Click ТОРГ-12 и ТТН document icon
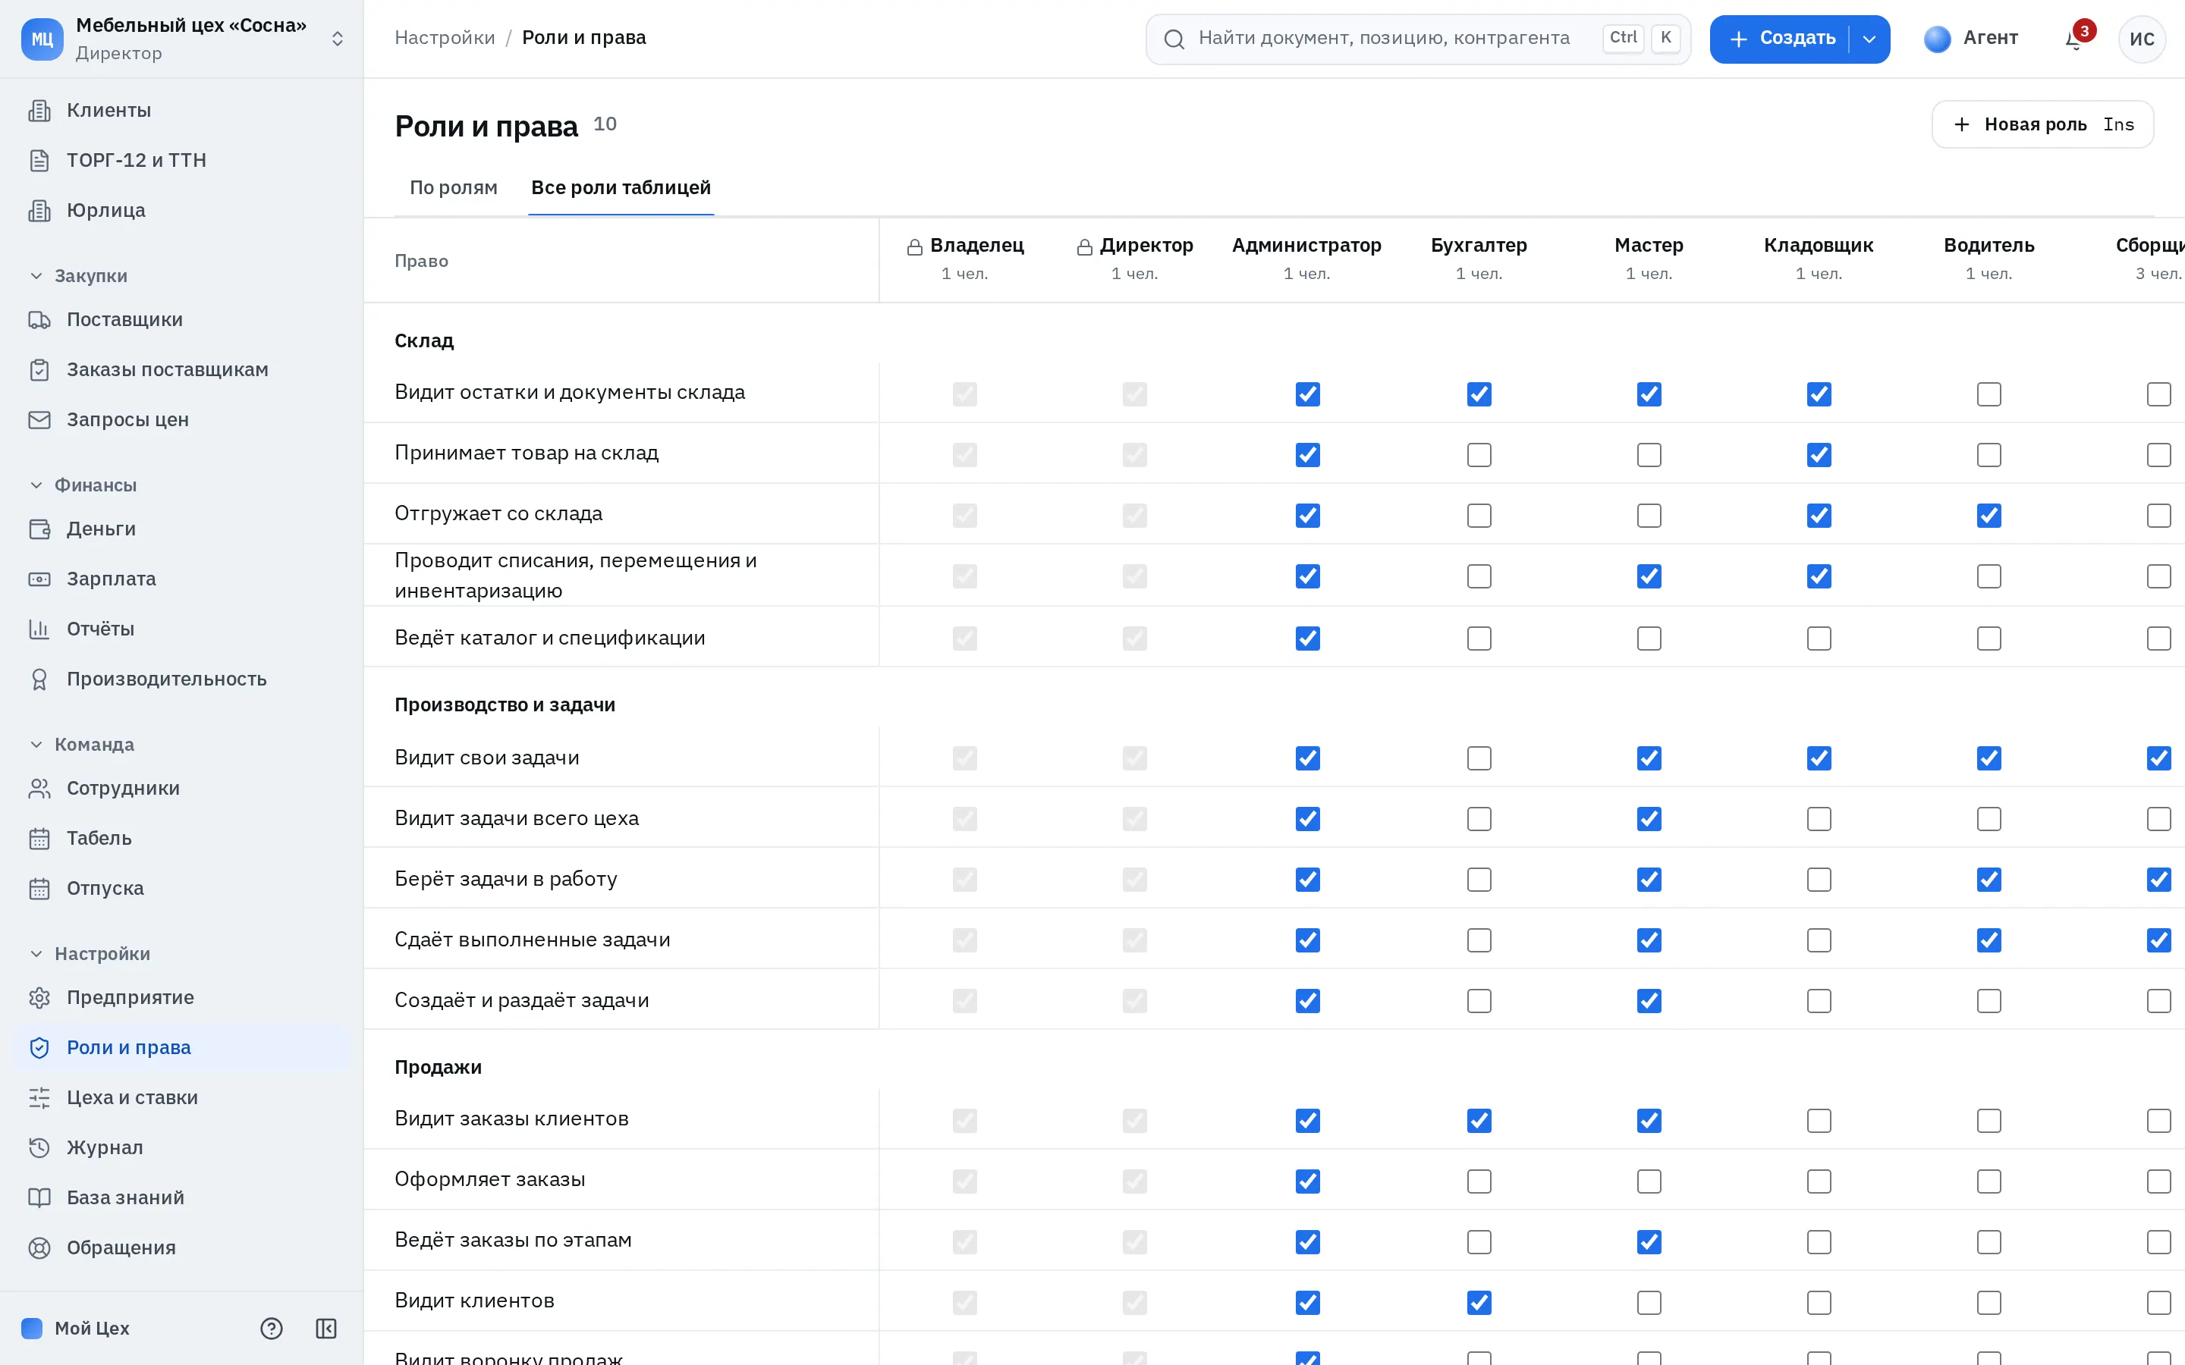This screenshot has width=2185, height=1365. (x=39, y=161)
